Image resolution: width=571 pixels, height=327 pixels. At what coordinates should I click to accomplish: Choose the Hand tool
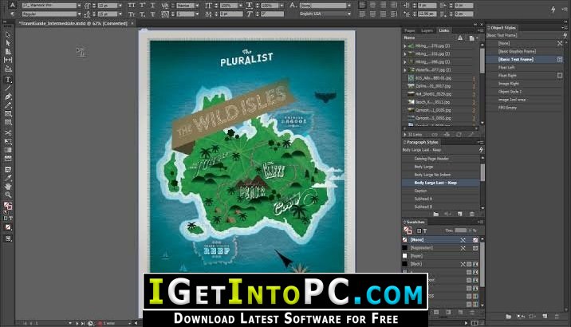(8, 186)
